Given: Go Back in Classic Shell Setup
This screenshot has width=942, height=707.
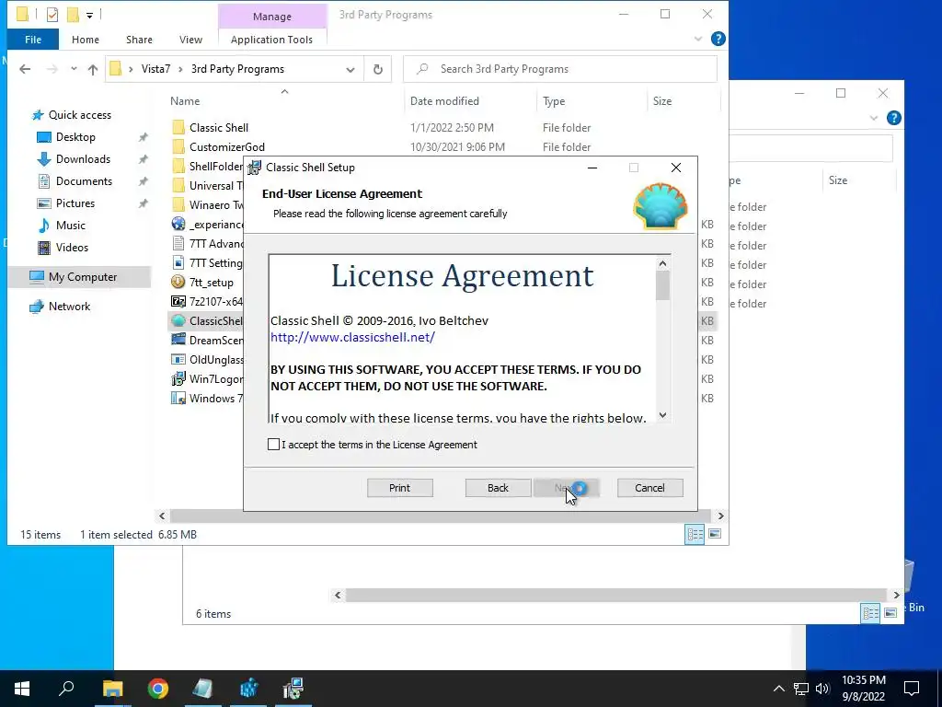Looking at the screenshot, I should (498, 488).
